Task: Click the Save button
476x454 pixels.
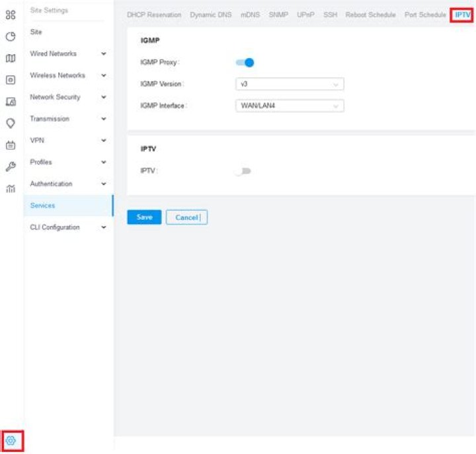Action: coord(144,217)
